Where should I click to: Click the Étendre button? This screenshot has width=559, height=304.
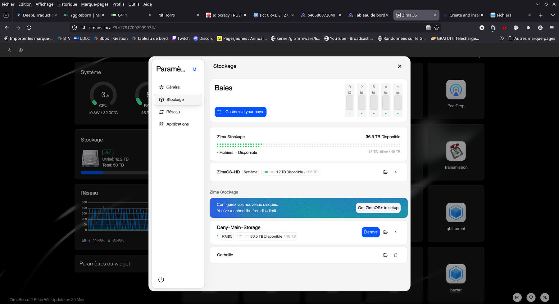point(370,232)
